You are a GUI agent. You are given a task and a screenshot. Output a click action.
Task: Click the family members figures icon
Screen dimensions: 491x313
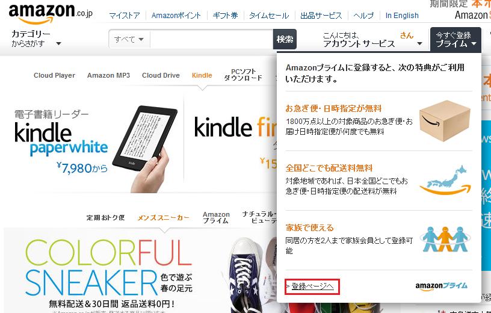[445, 240]
